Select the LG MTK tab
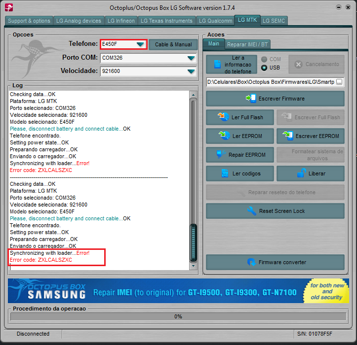This screenshot has width=357, height=345. tap(247, 20)
